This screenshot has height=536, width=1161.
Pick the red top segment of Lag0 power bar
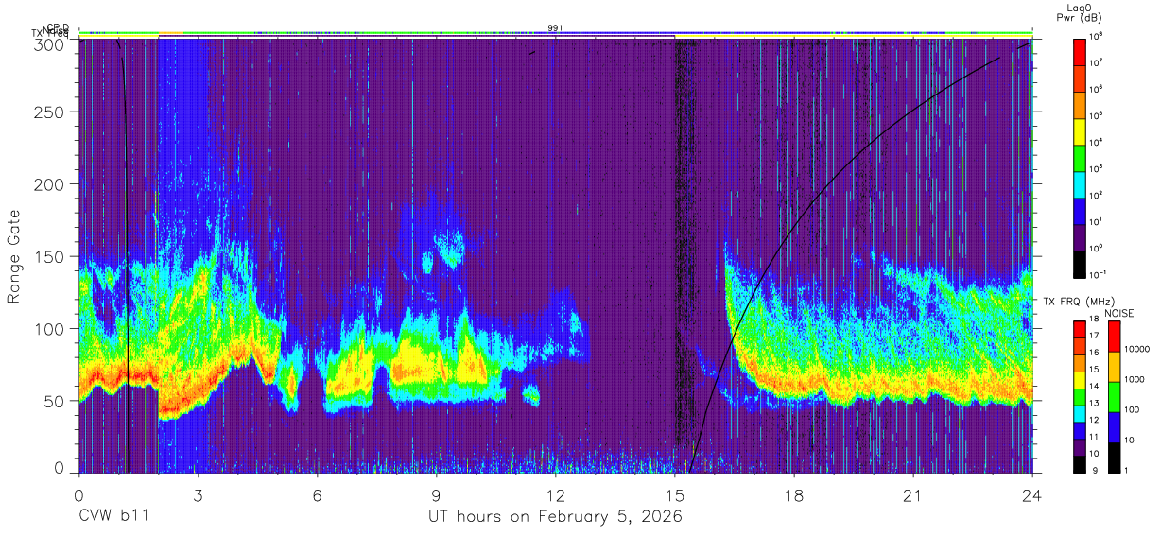click(x=1079, y=50)
